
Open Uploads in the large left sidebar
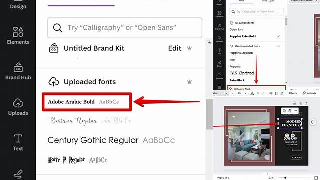point(18,107)
